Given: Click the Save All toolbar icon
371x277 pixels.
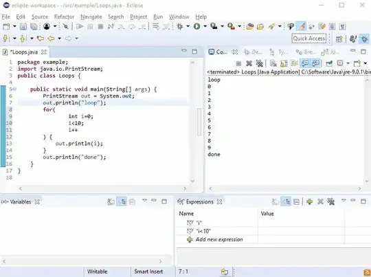Looking at the screenshot, I should pyautogui.click(x=34, y=26).
